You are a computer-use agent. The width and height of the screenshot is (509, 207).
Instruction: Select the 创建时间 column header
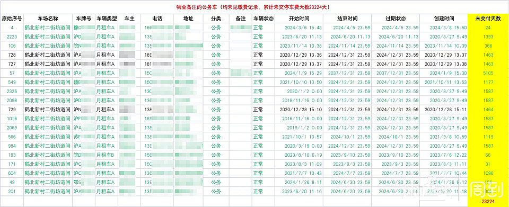444,19
